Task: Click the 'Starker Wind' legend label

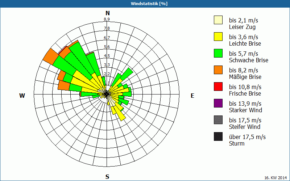Action: click(x=246, y=110)
